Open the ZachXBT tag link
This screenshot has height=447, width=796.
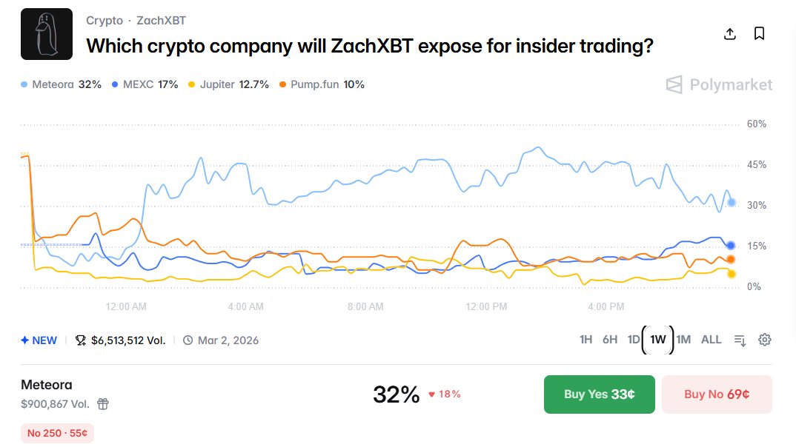coord(161,21)
